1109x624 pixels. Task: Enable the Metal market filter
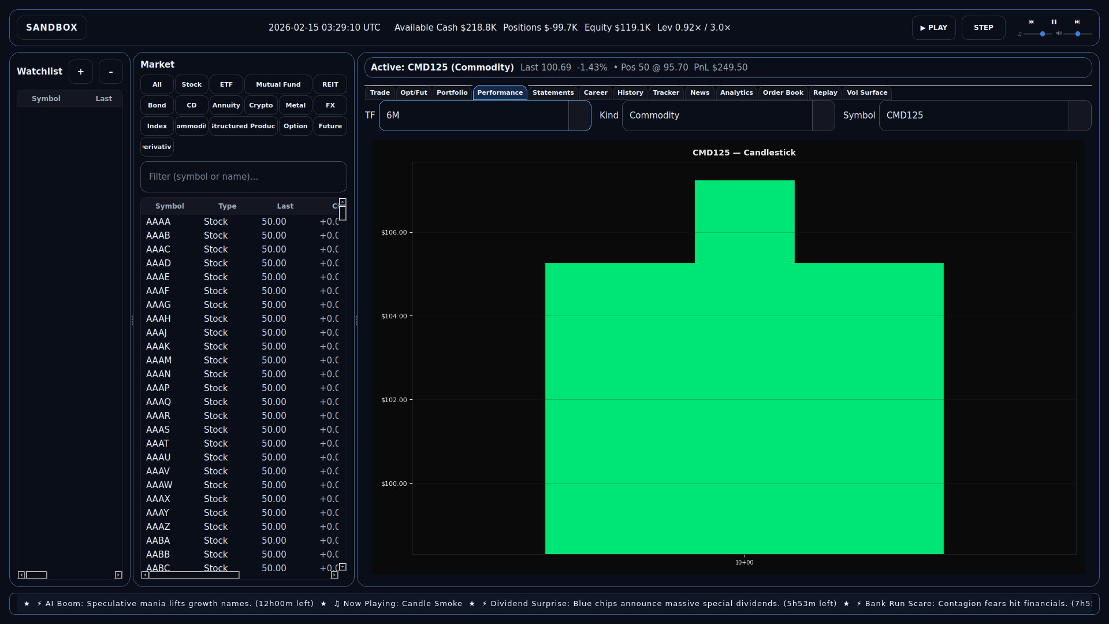click(295, 105)
